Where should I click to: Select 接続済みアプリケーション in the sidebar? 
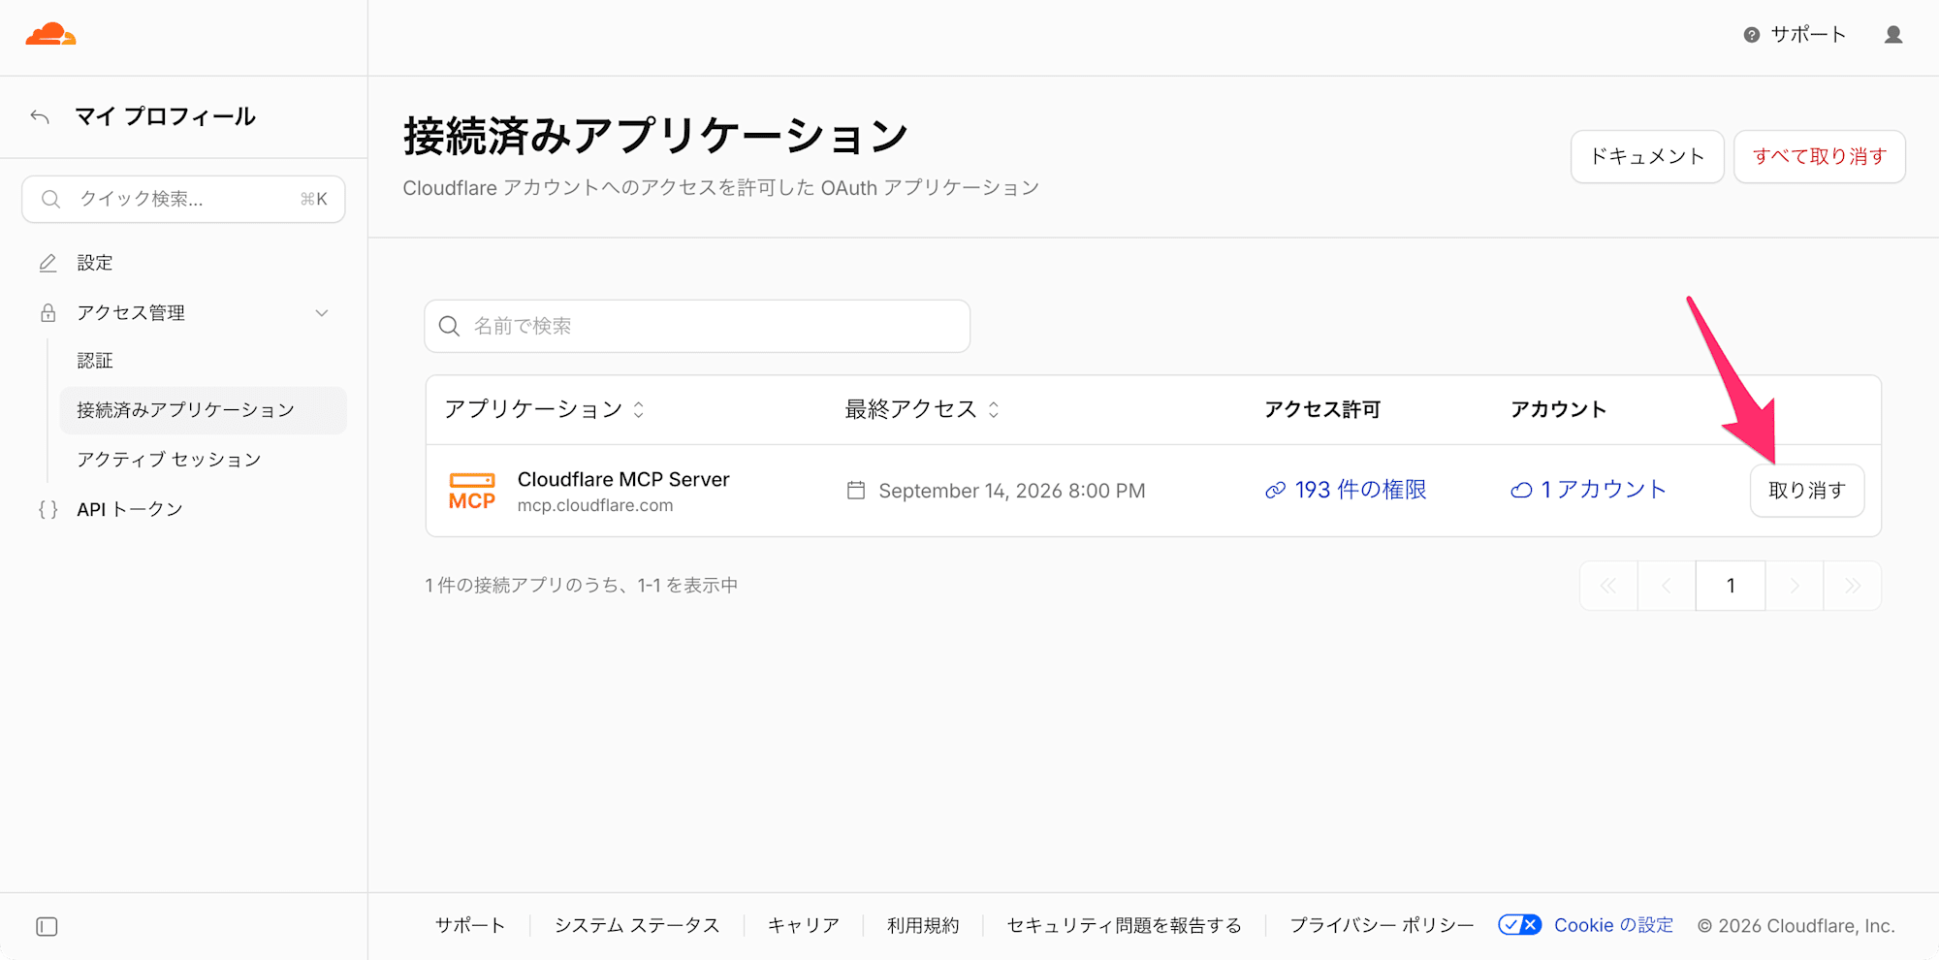pos(204,410)
